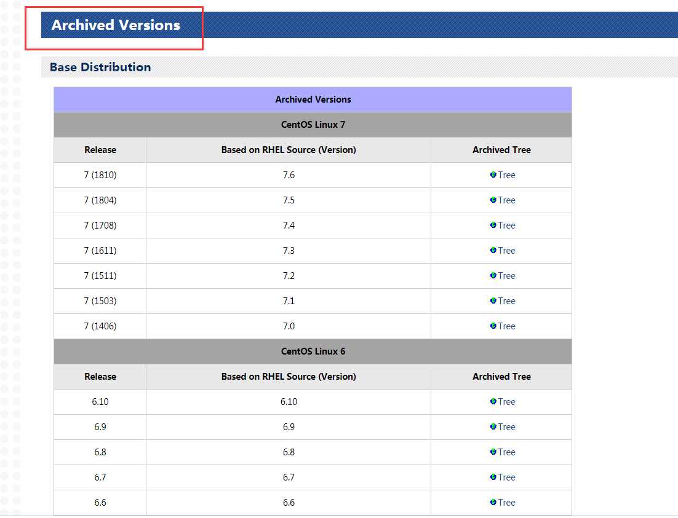Click the globe icon in the 6.6 row
Screen dimensions: 678x518
pos(493,502)
